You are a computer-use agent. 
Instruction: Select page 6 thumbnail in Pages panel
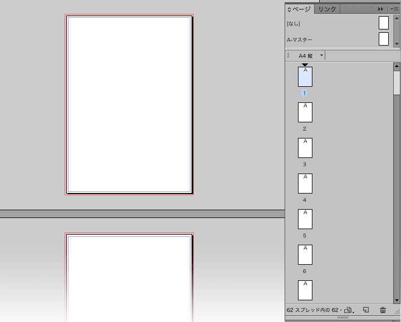tap(305, 255)
